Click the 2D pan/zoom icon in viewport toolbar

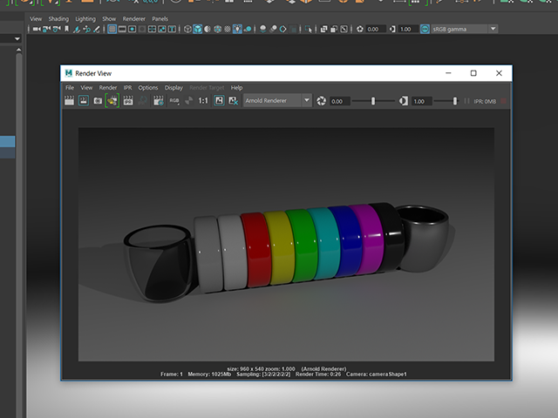pos(86,29)
